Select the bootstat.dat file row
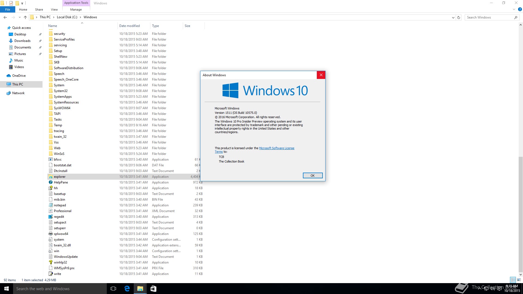Viewport: 523px width, 294px height. pyautogui.click(x=126, y=165)
